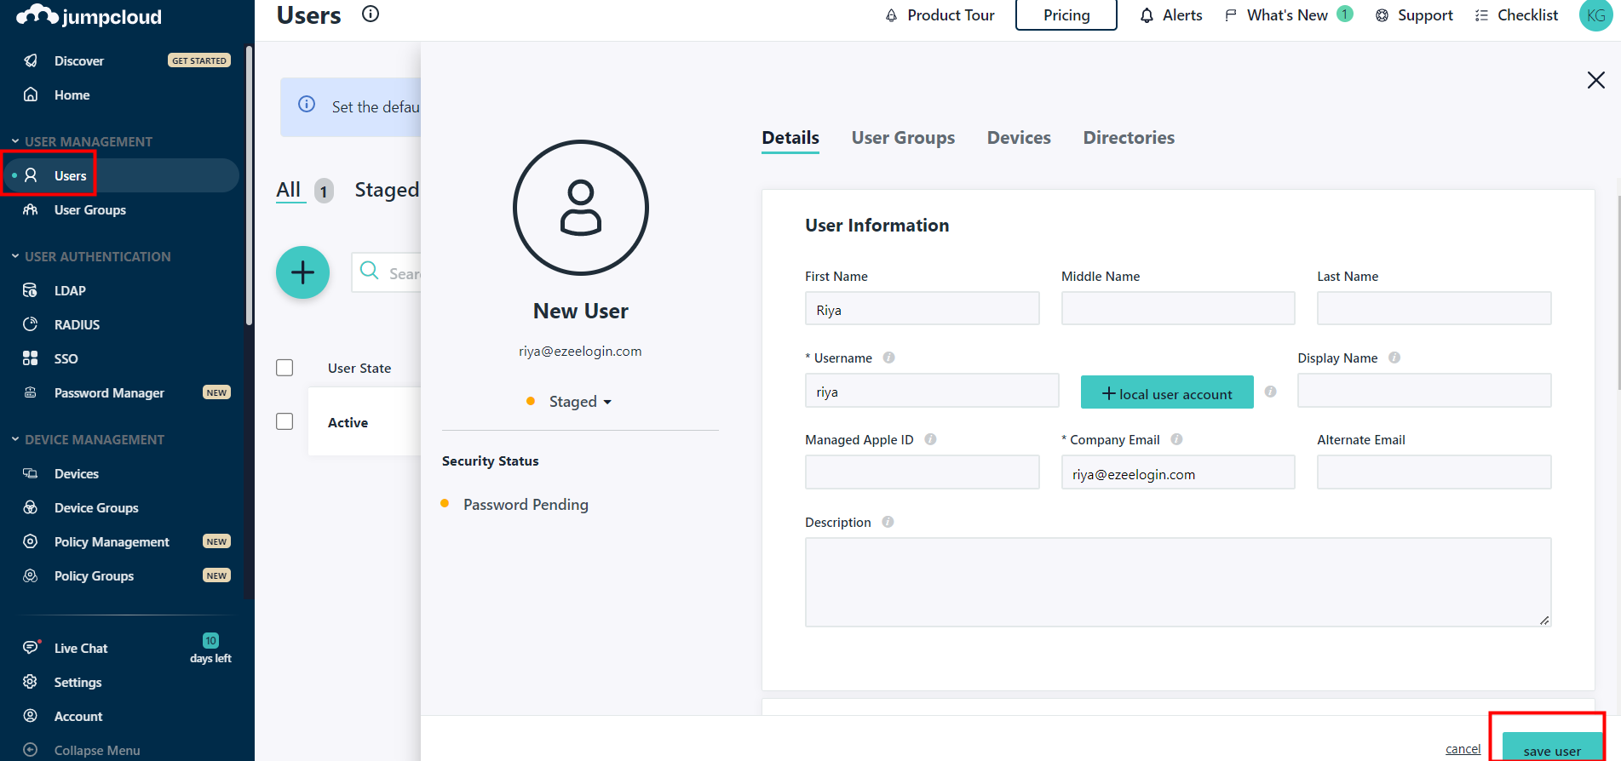
Task: Click the Alerts bell icon
Action: point(1147,15)
